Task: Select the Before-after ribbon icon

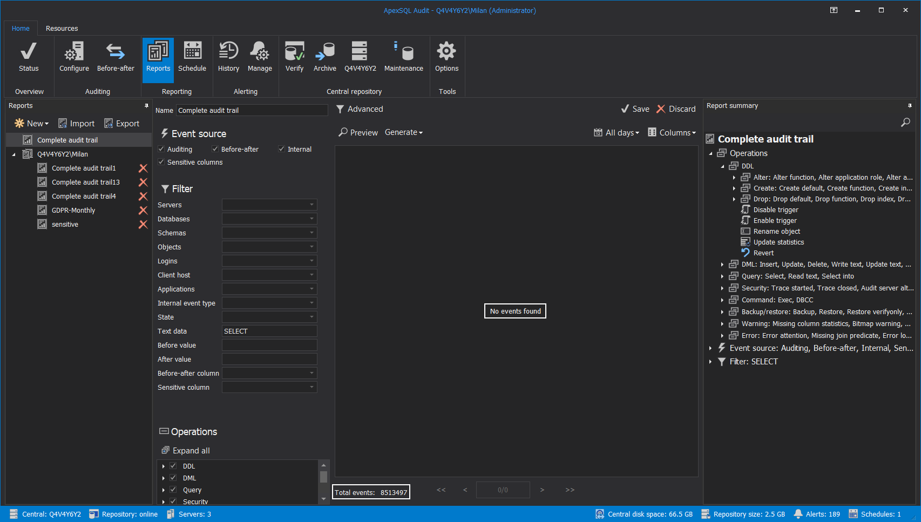Action: pos(116,56)
